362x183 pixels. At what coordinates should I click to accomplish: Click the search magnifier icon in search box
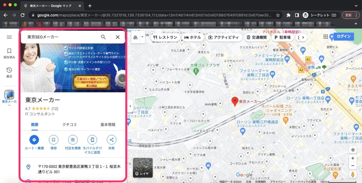click(x=103, y=37)
